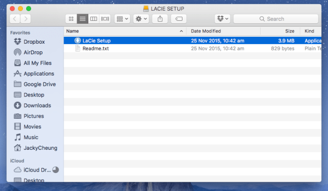The image size is (328, 191).
Task: Select the LaCie Setup application row
Action: [193, 41]
